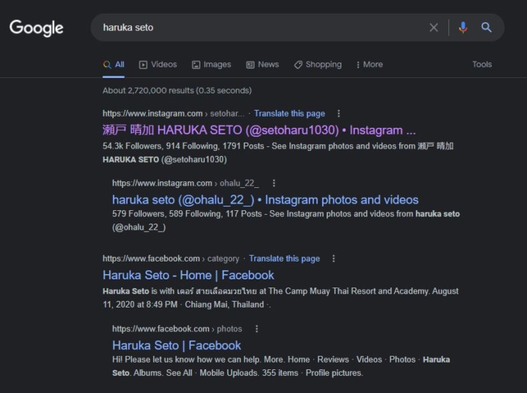Click the 54.3k Followers snippet text
This screenshot has width=527, height=393.
click(x=278, y=153)
